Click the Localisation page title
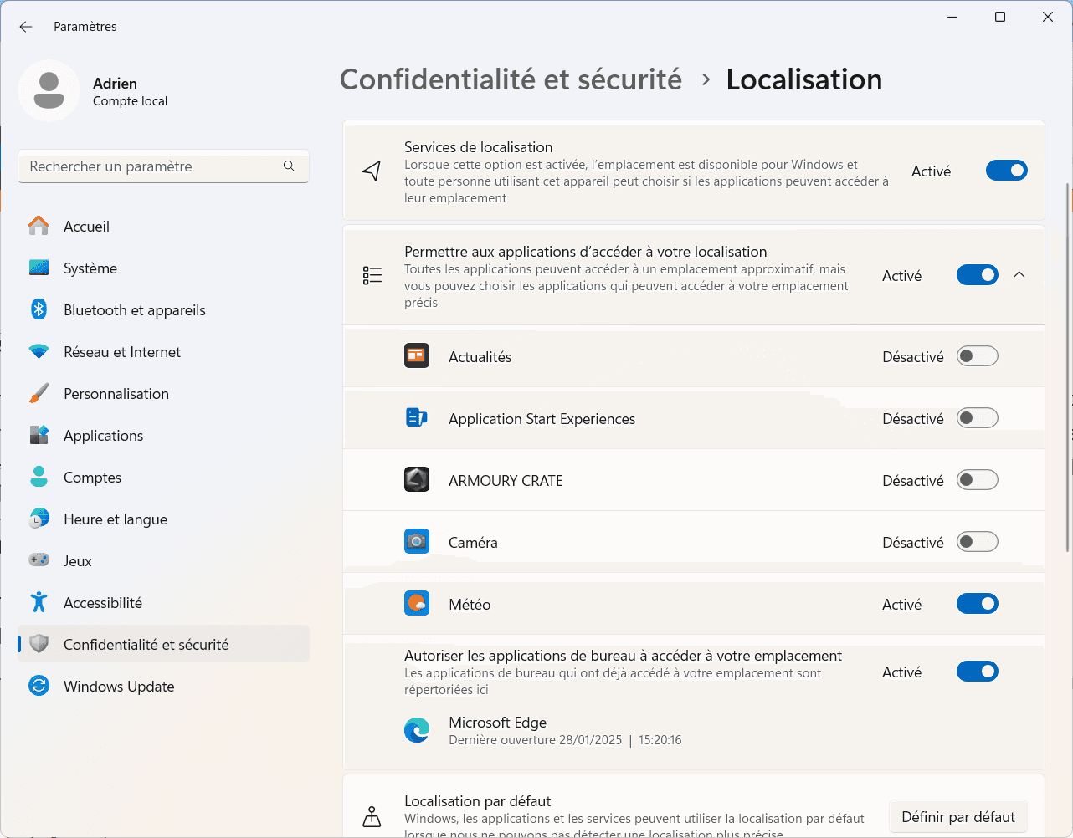Image resolution: width=1073 pixels, height=838 pixels. (x=804, y=79)
